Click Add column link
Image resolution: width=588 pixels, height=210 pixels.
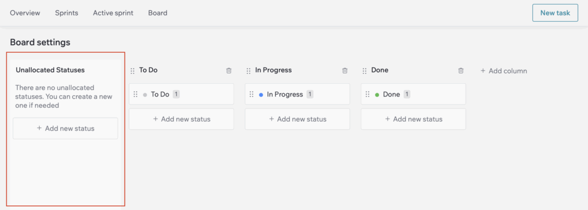tap(504, 71)
